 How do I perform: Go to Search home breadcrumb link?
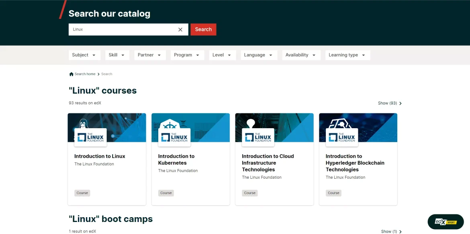(85, 74)
